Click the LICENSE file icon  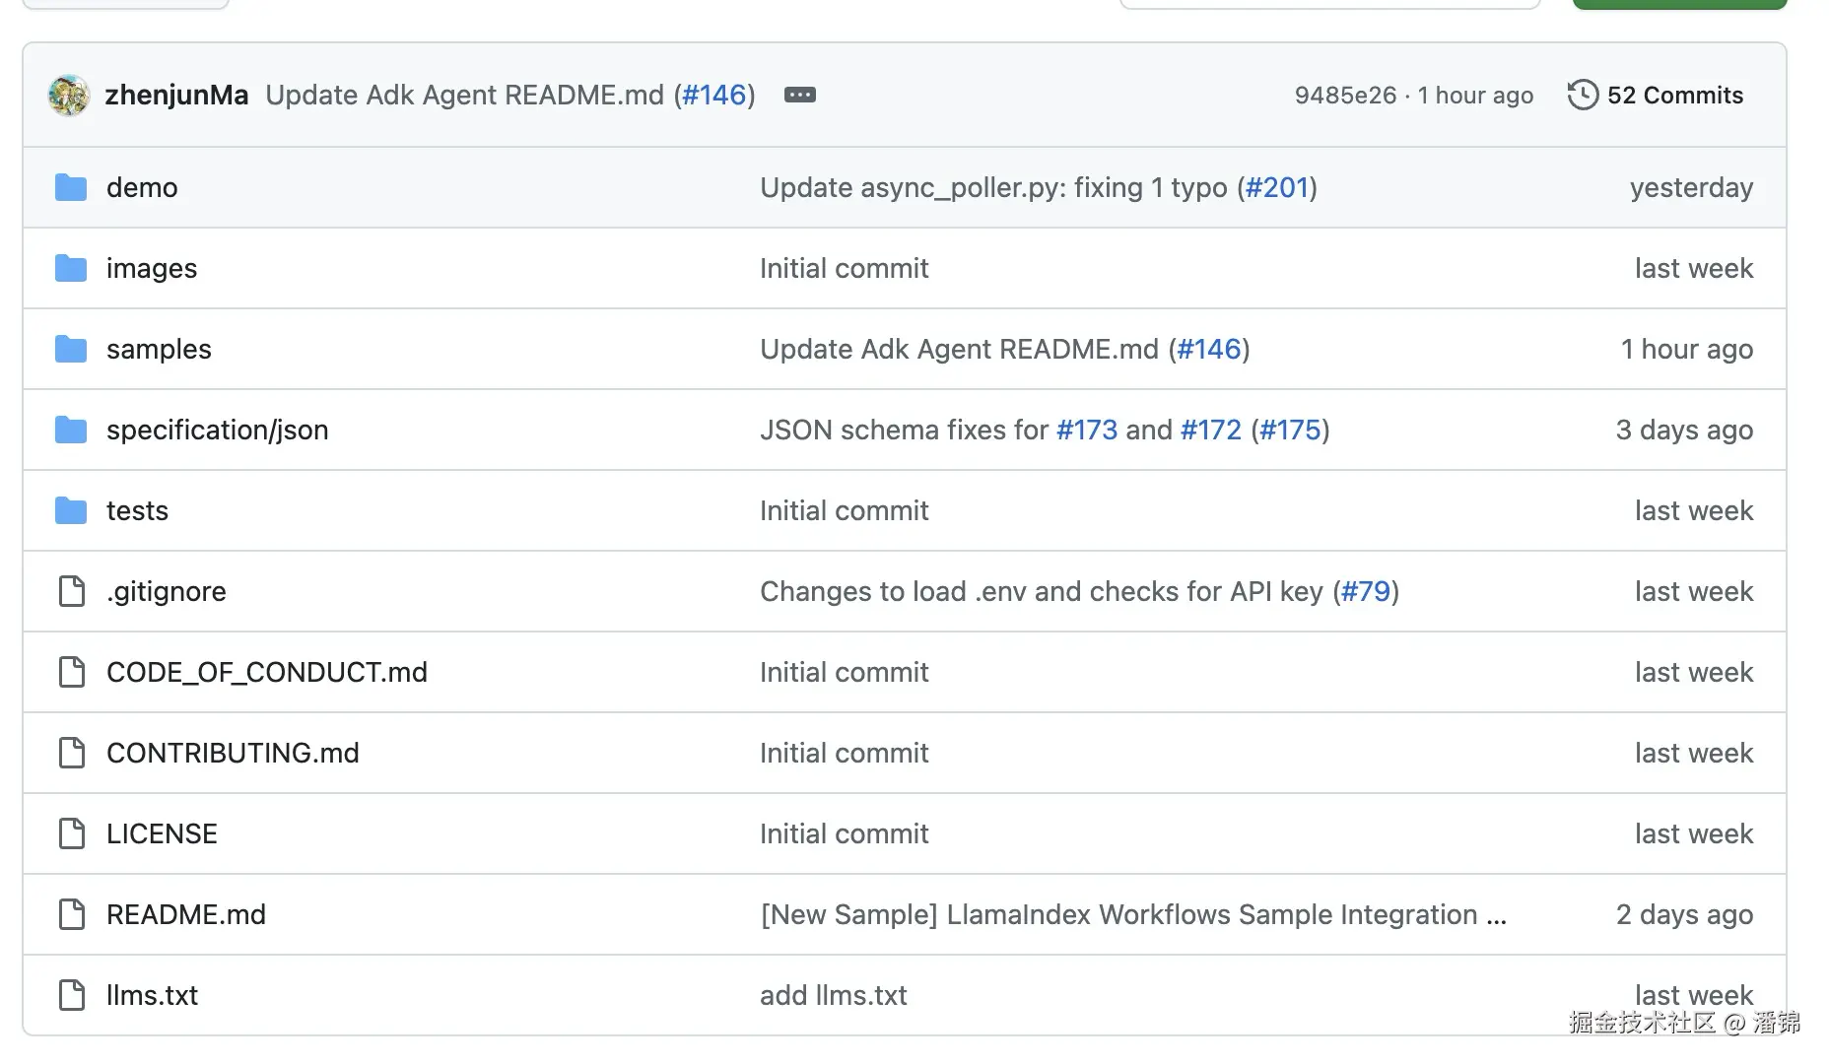pyautogui.click(x=72, y=833)
